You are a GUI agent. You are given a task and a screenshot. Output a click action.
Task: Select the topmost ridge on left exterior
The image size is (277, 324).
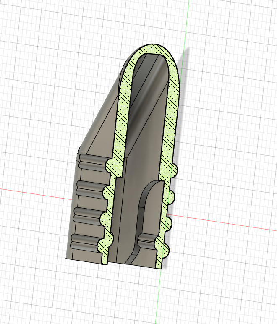point(94,163)
